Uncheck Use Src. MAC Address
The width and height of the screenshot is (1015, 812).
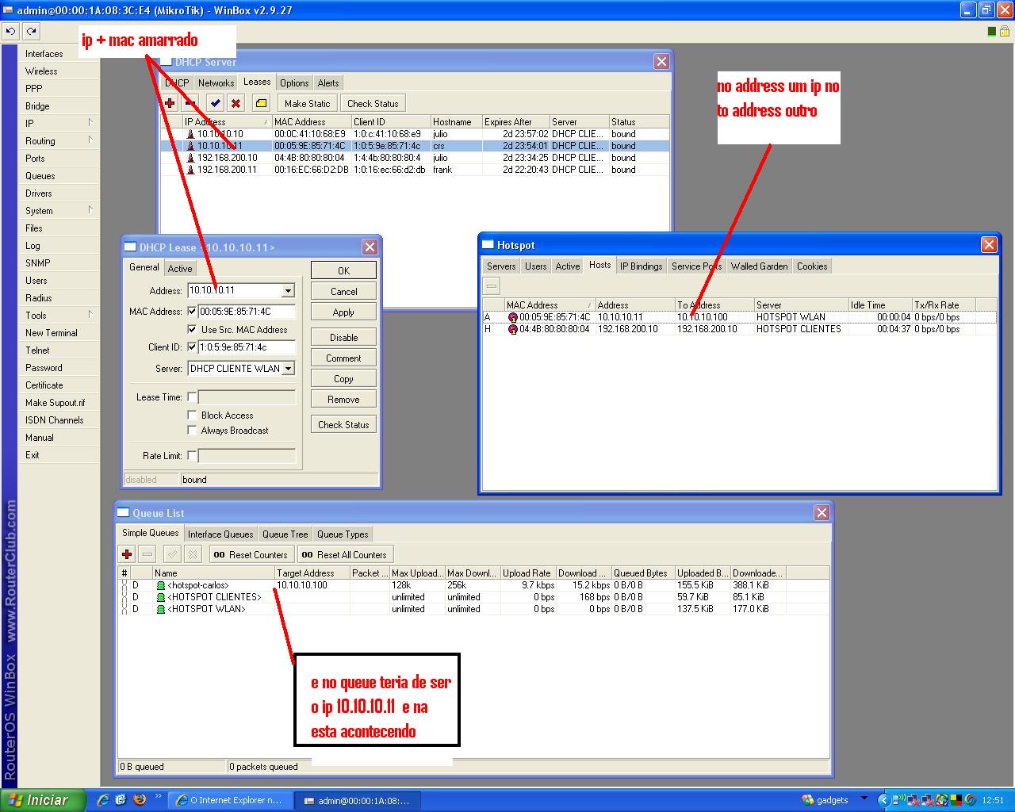(x=192, y=329)
